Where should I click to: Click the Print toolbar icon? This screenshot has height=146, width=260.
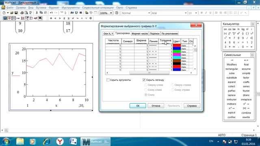click(x=22, y=13)
